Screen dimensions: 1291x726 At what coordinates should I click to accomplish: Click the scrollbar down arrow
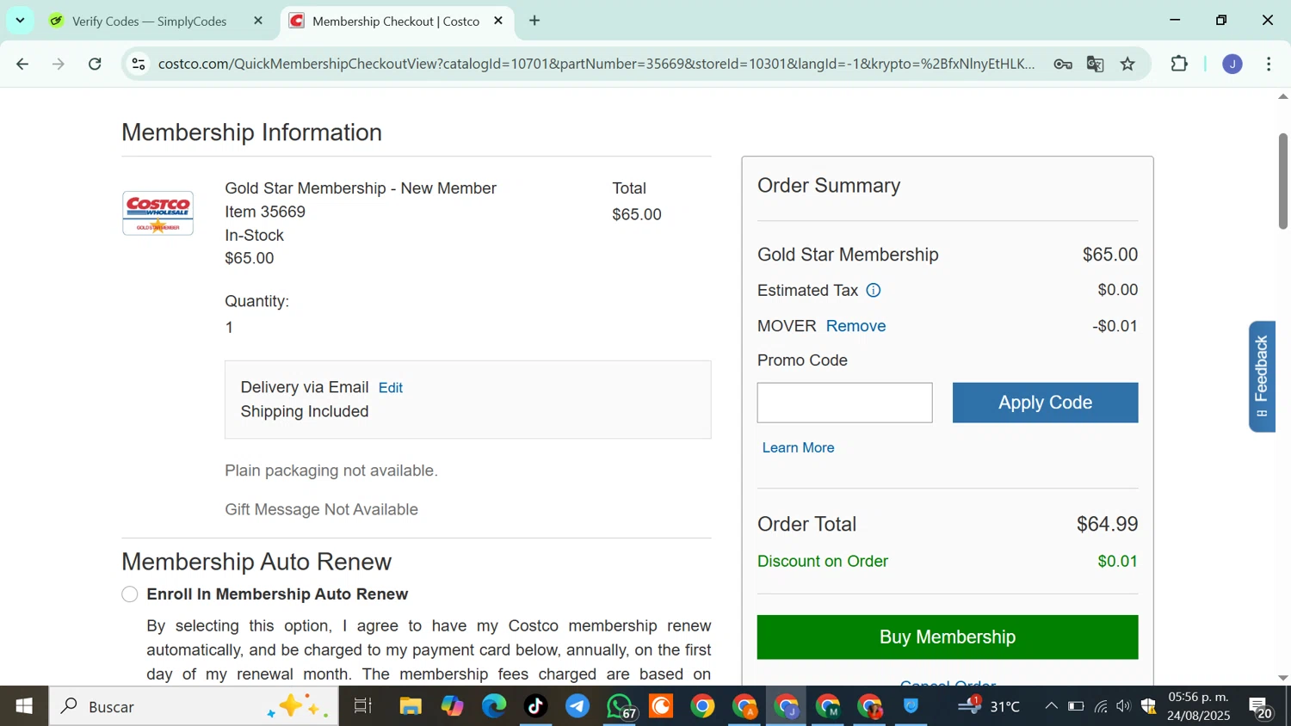[x=1282, y=678]
